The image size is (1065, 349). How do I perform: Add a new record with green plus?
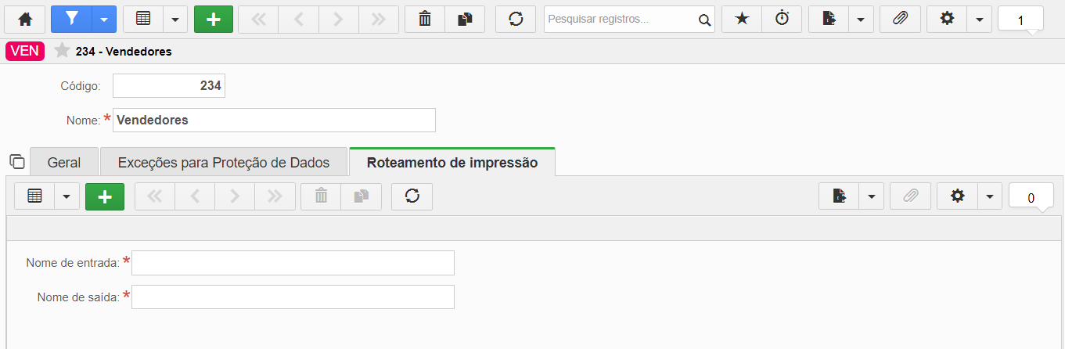pyautogui.click(x=214, y=20)
